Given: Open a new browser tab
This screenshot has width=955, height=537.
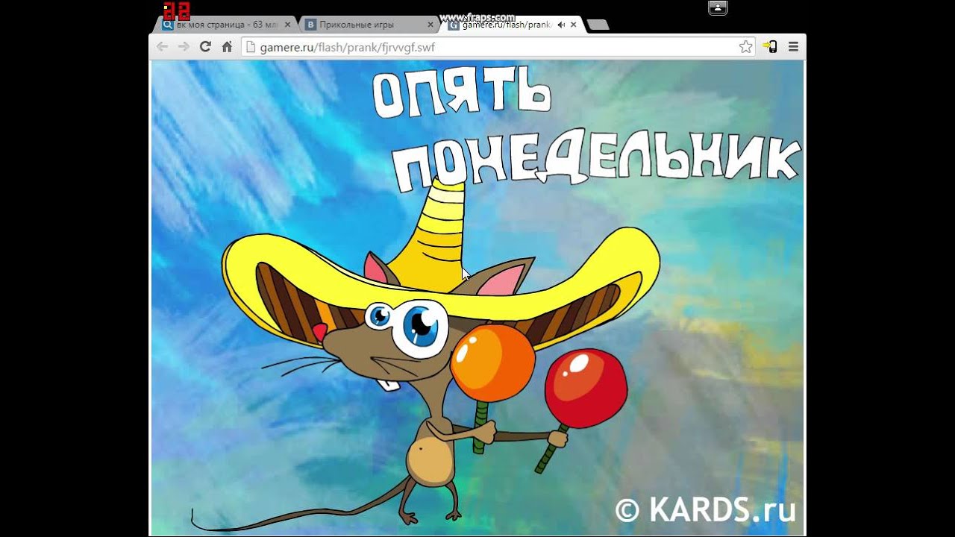Looking at the screenshot, I should point(598,25).
